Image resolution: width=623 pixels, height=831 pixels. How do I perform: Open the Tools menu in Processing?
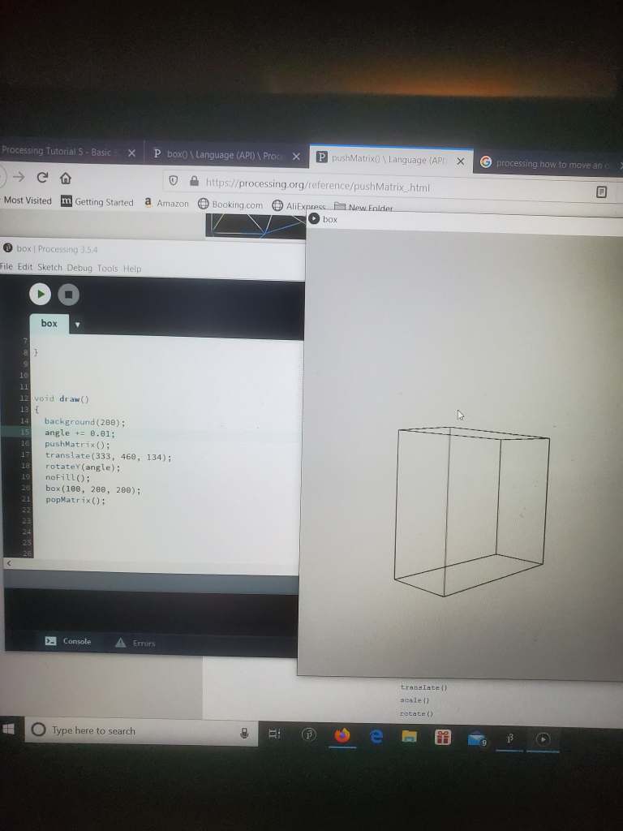coord(107,268)
